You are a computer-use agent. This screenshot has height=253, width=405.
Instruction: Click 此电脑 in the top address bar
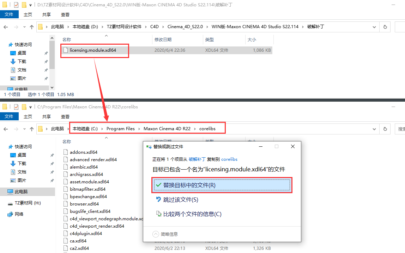[58, 26]
